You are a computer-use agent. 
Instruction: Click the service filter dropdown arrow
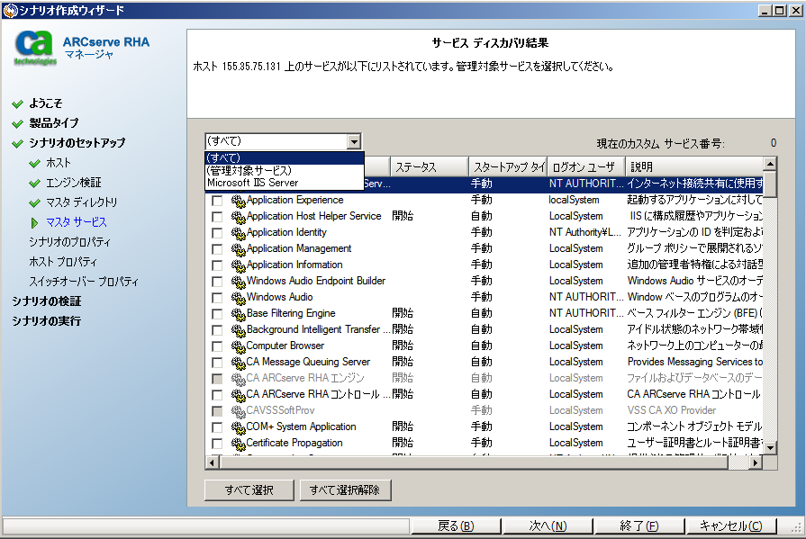tap(355, 142)
